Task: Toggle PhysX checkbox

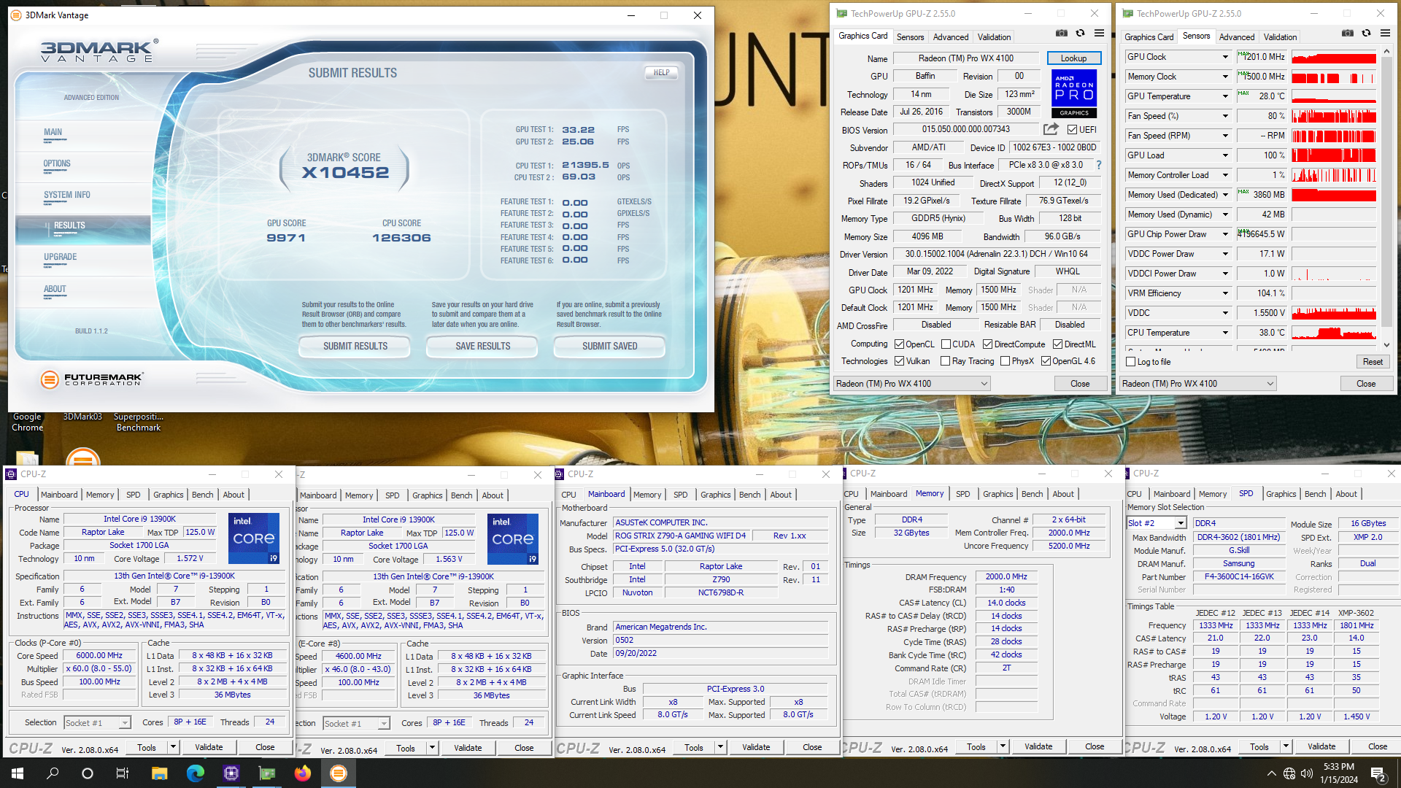Action: [x=1005, y=361]
